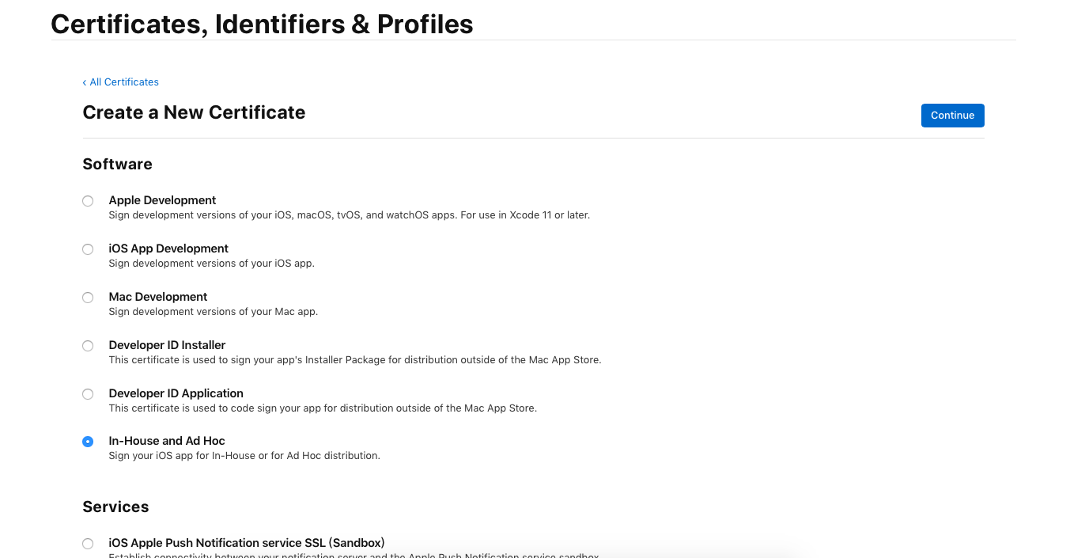Click the "Apple Development" label text
Image resolution: width=1070 pixels, height=558 pixels.
coord(162,200)
